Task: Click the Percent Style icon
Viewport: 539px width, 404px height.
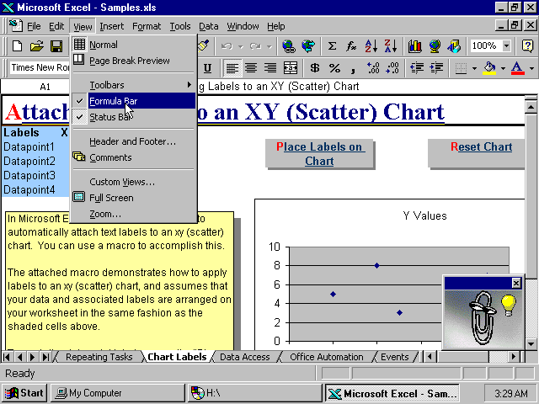Action: (x=334, y=68)
